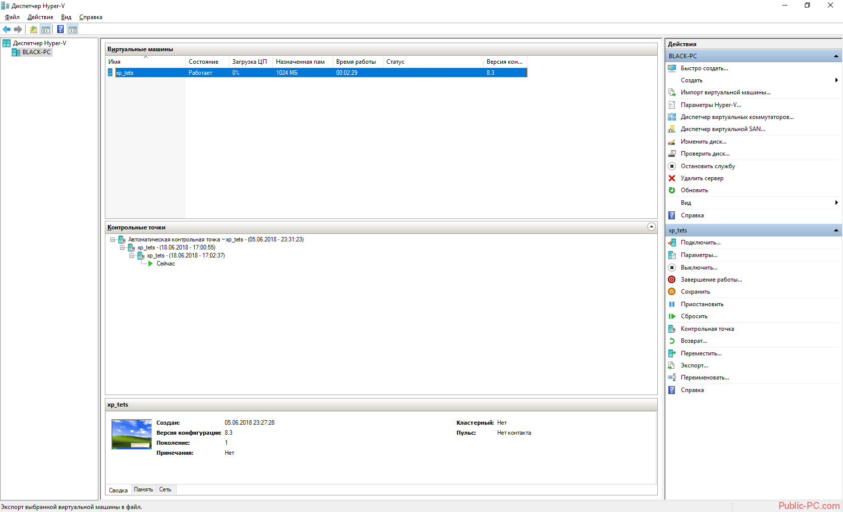This screenshot has height=512, width=843.
Task: Collapse the Автоматическая контрольная точка tree node
Action: (113, 239)
